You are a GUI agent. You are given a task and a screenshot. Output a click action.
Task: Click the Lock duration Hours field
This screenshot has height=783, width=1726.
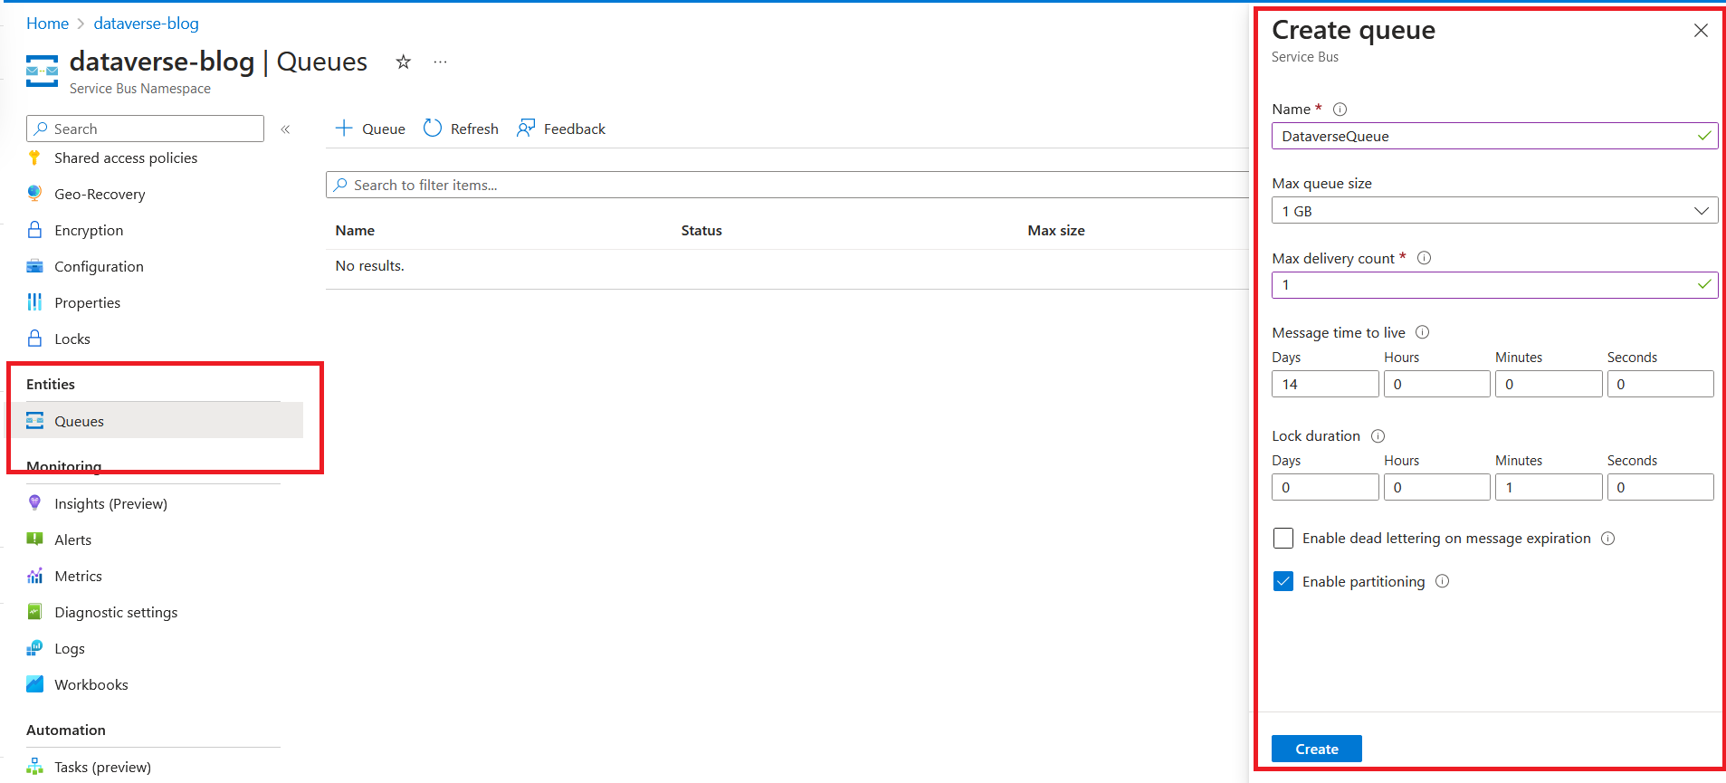1436,487
